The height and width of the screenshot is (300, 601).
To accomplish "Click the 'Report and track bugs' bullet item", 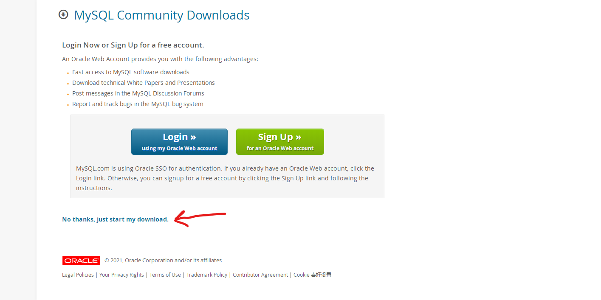I will 138,104.
